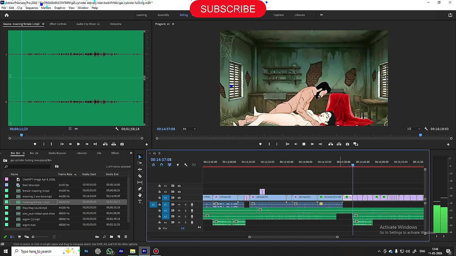456x256 pixels.
Task: Create a New Bin in Project panel
Action: tap(112, 237)
